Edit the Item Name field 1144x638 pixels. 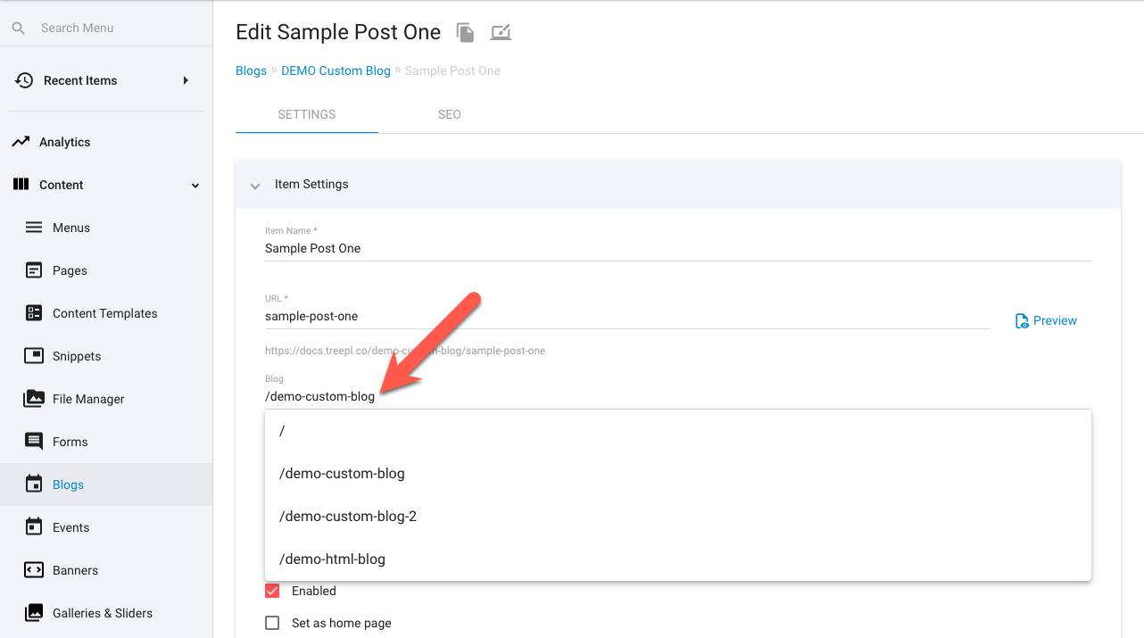(x=678, y=248)
